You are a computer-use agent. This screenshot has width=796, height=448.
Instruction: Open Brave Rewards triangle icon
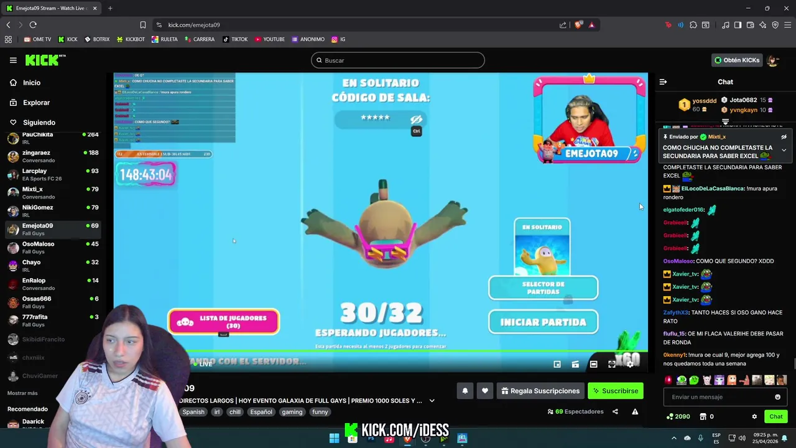tap(591, 25)
